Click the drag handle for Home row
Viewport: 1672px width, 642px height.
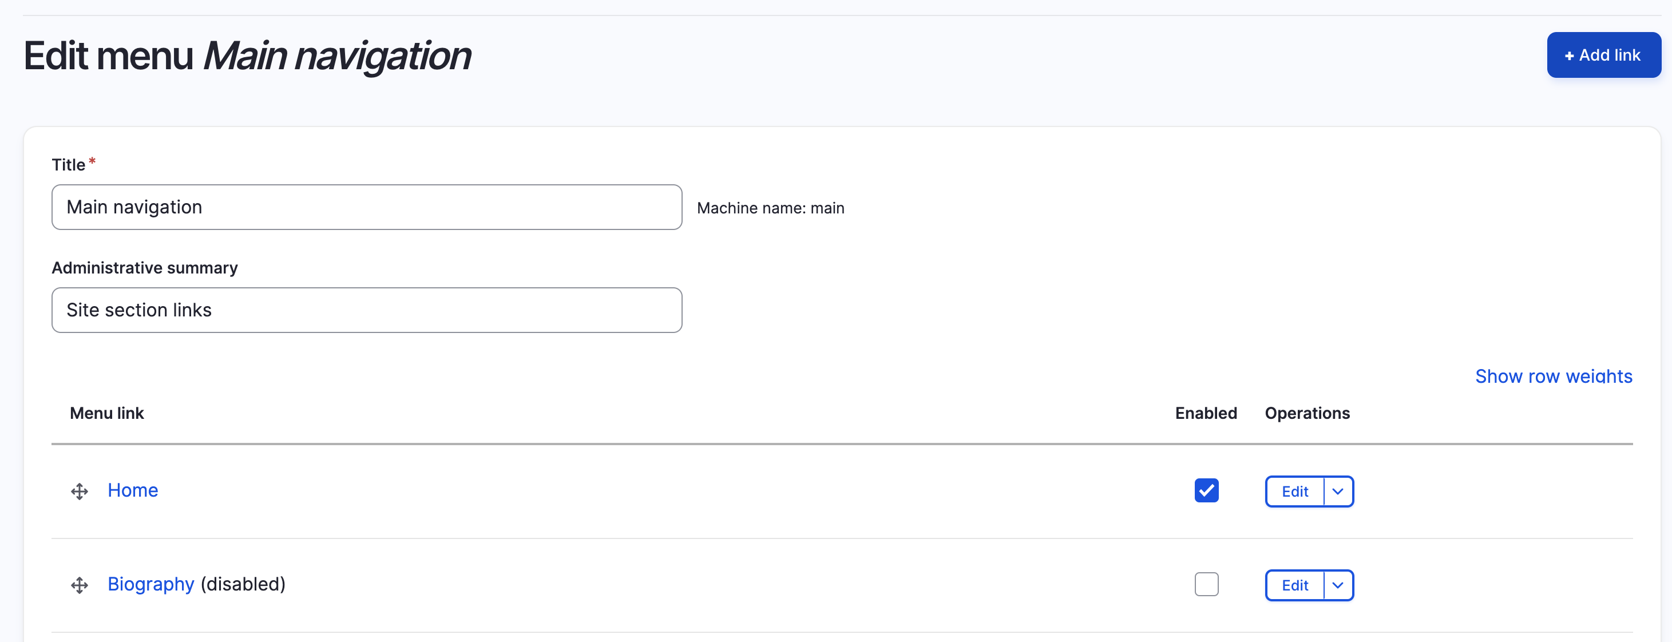(79, 492)
